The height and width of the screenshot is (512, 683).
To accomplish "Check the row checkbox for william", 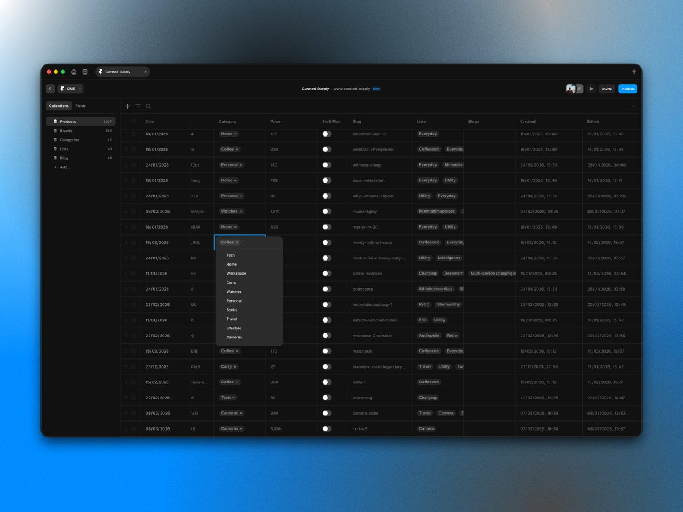I will (134, 382).
